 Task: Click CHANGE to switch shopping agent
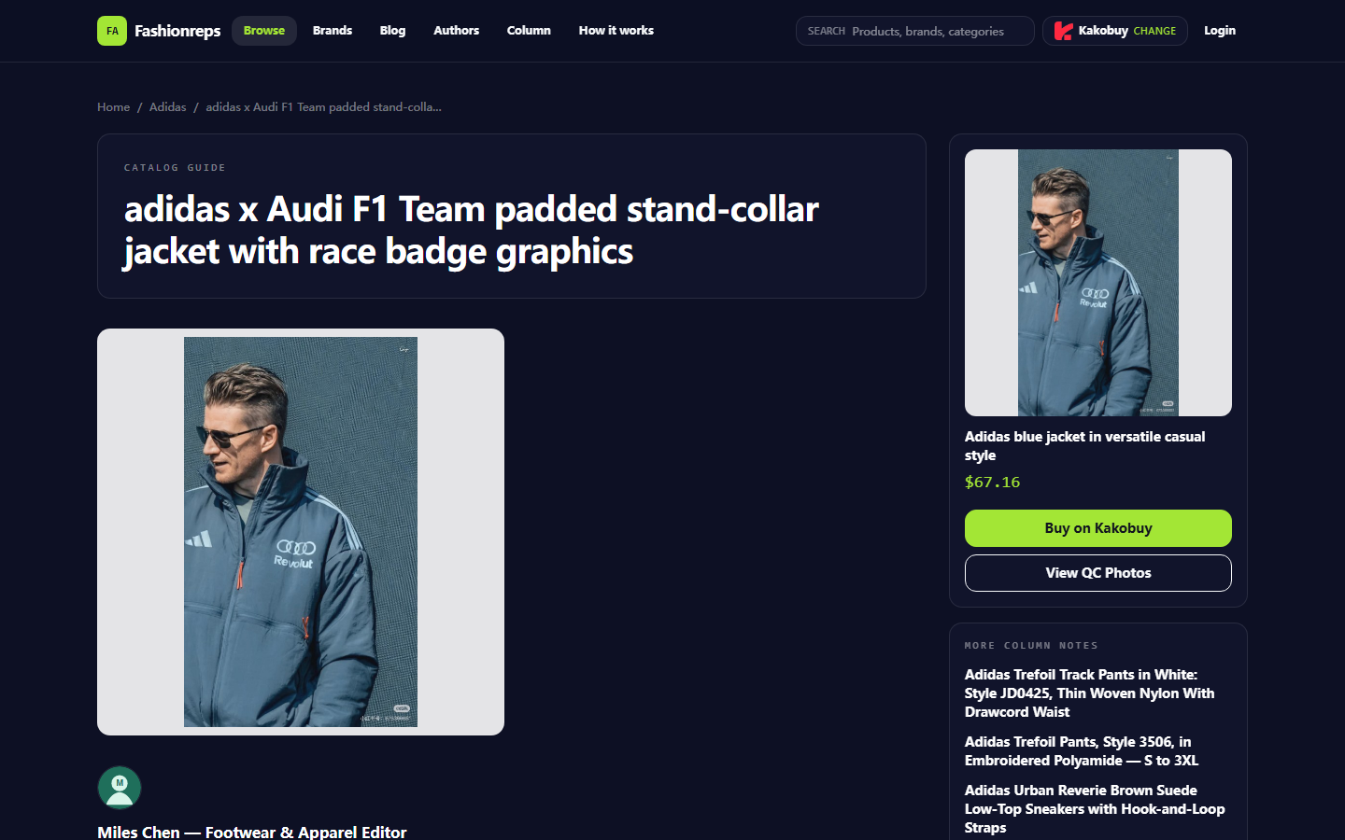pos(1154,31)
